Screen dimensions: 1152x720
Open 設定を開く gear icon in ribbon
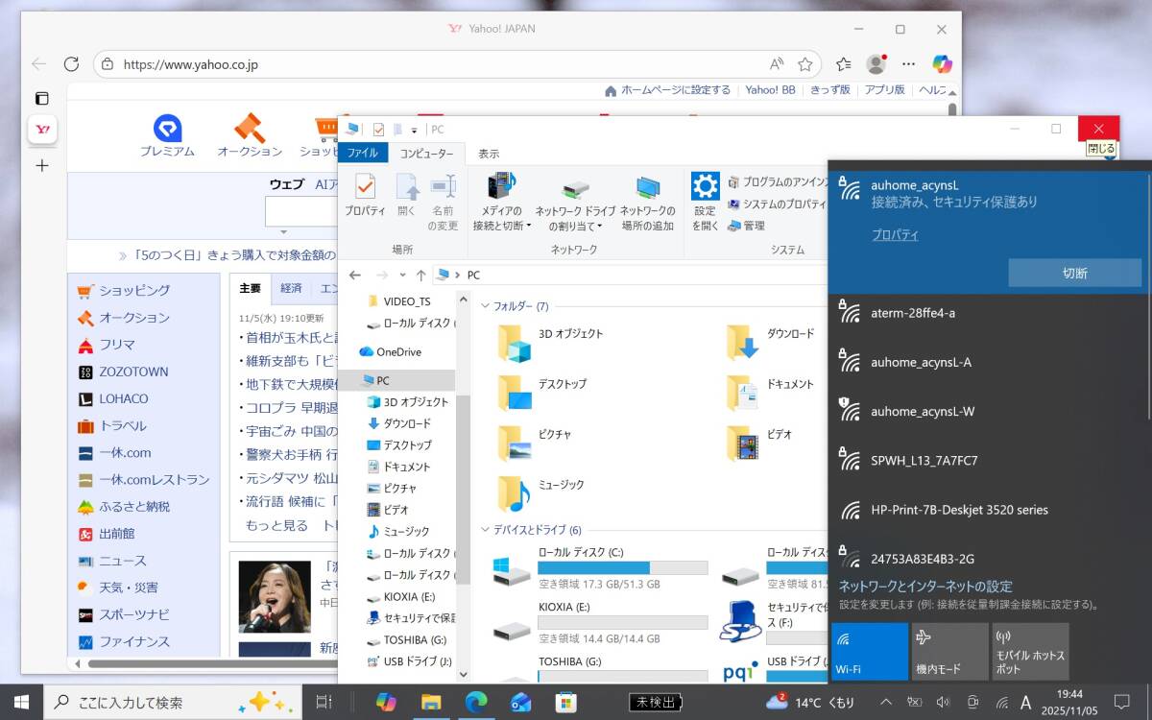coord(705,201)
